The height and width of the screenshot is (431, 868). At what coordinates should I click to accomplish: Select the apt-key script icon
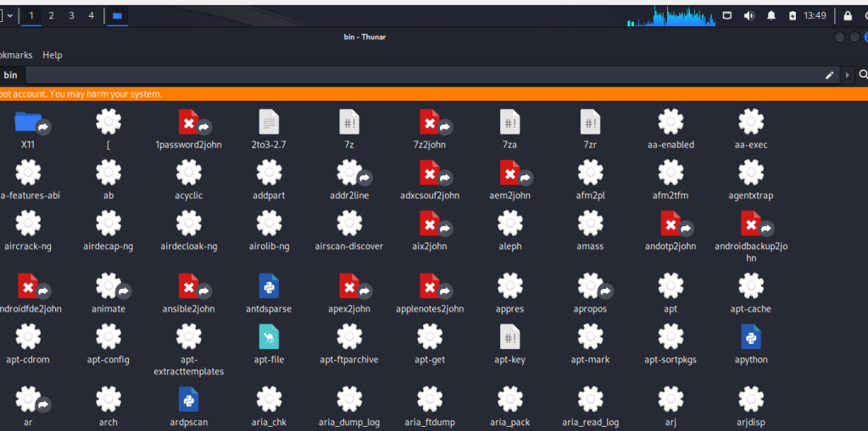(509, 337)
